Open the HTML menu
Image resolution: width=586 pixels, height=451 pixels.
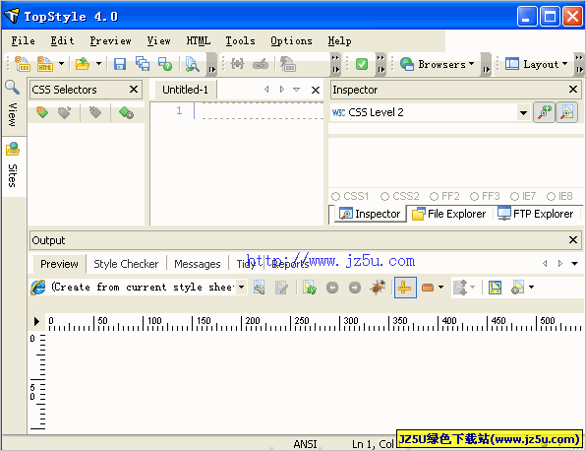199,40
